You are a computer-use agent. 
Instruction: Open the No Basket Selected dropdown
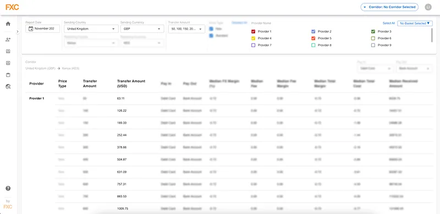tap(415, 24)
